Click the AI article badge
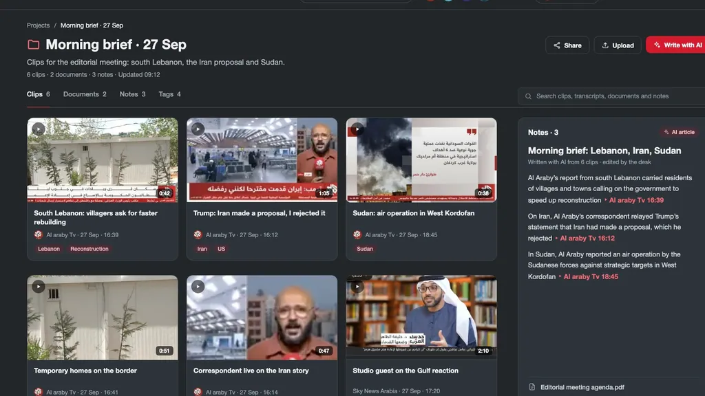 680,132
